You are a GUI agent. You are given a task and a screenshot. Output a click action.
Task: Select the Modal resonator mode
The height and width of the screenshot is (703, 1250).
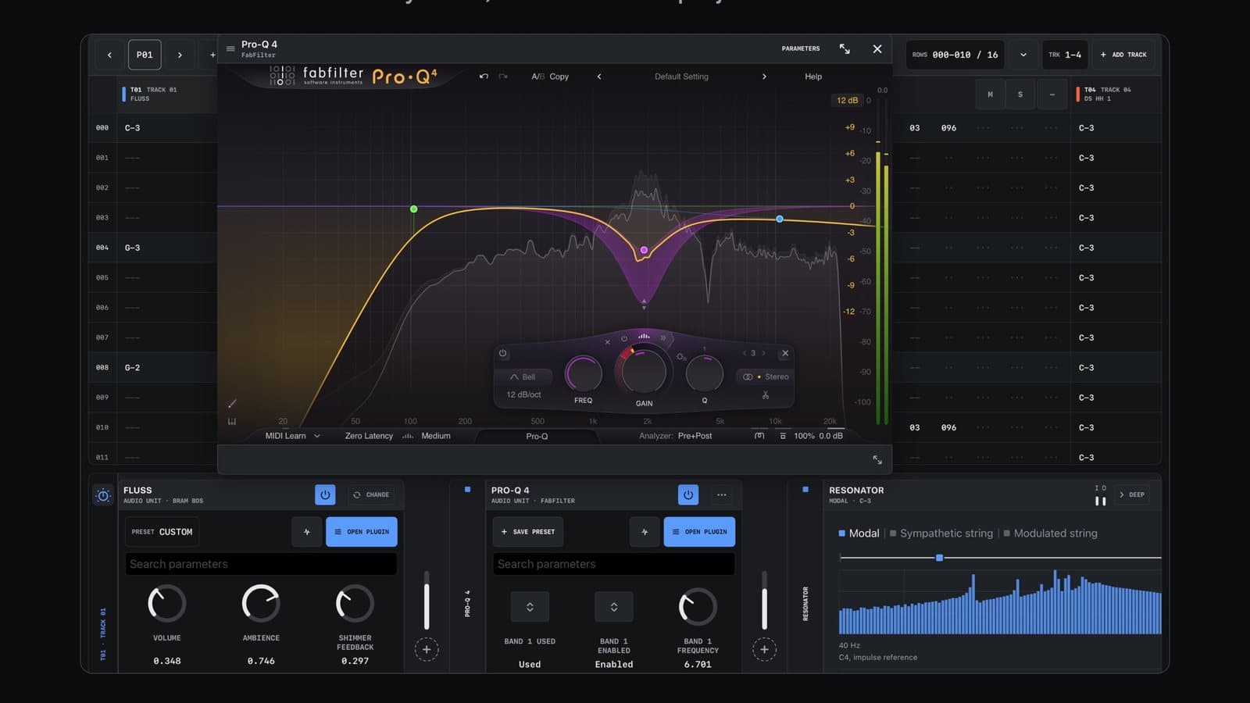click(x=859, y=533)
